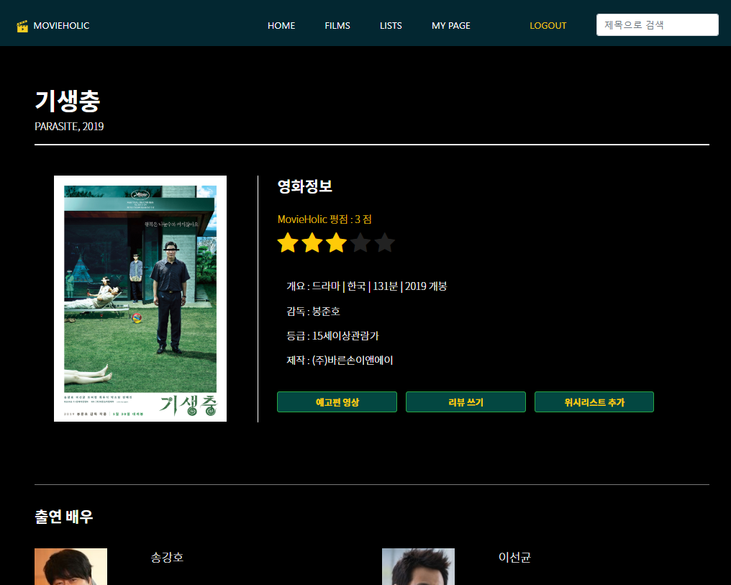Click the actor name 송강호
731x585 pixels.
(167, 557)
